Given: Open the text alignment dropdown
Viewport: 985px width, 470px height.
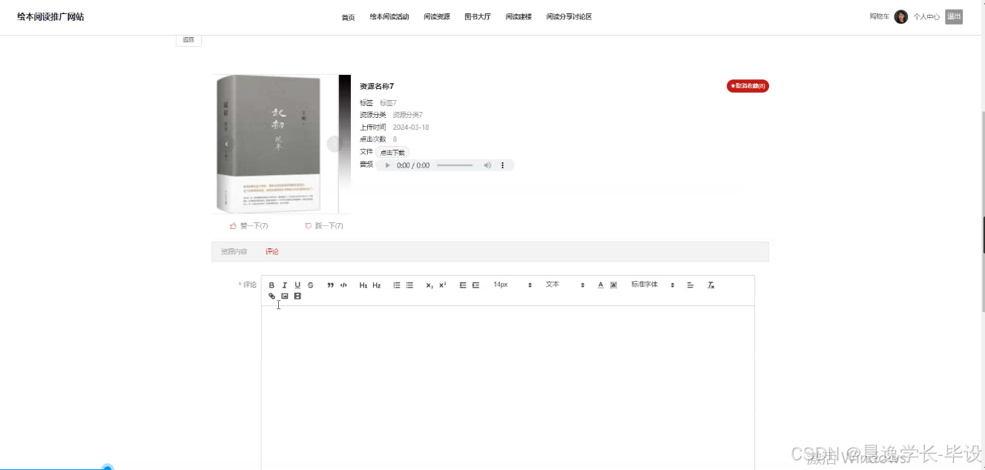Looking at the screenshot, I should pyautogui.click(x=690, y=285).
